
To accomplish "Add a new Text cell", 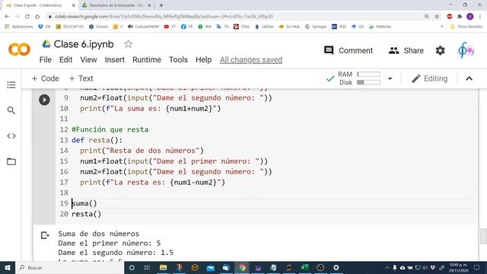I will tap(81, 78).
